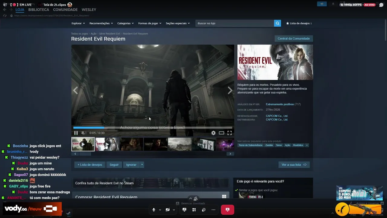This screenshot has width=387, height=218.
Task: Click the Todos os jogos breadcrumb
Action: click(80, 34)
